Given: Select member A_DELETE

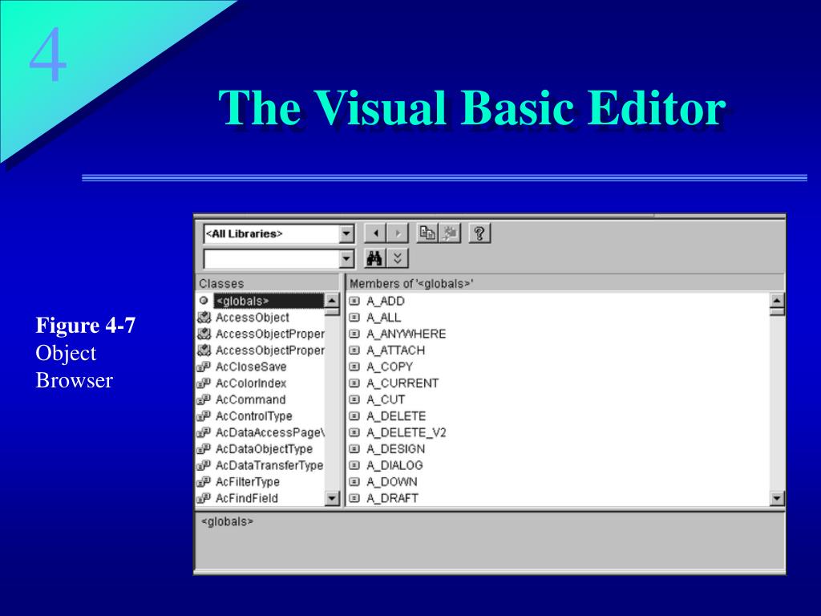Looking at the screenshot, I should 396,416.
